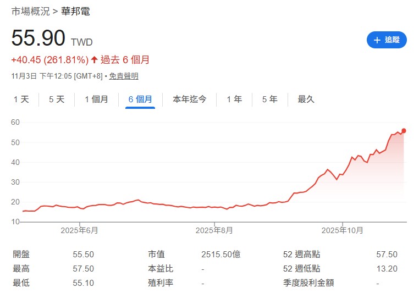Click the 最低 value 55.10
Image resolution: width=419 pixels, height=293 pixels.
tap(84, 283)
